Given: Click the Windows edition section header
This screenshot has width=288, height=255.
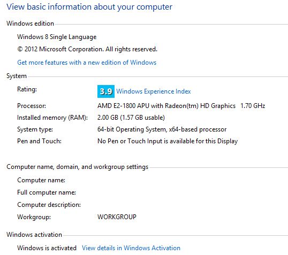Looking at the screenshot, I should (x=30, y=24).
